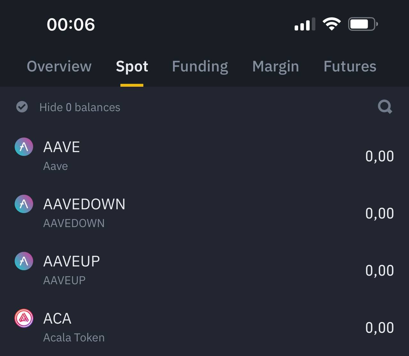Open the ACA asset name

click(58, 318)
